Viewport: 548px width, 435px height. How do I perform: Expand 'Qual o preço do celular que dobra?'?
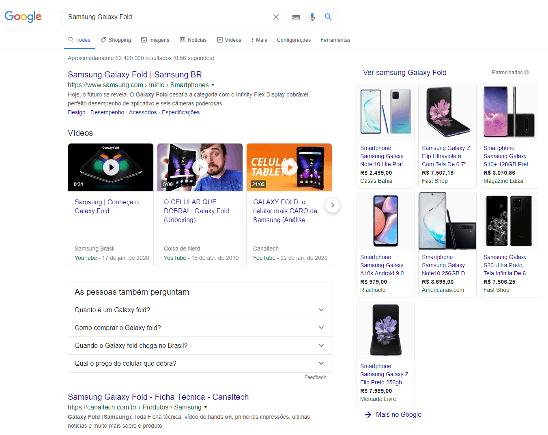click(x=200, y=363)
